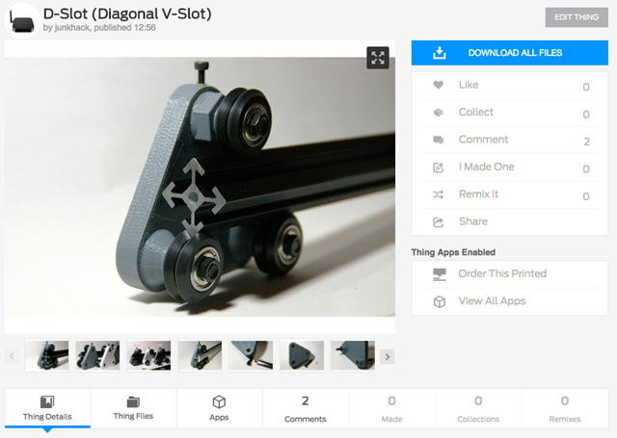The height and width of the screenshot is (438, 617).
Task: Select the sixth thumbnail of triangular plate
Action: point(302,355)
